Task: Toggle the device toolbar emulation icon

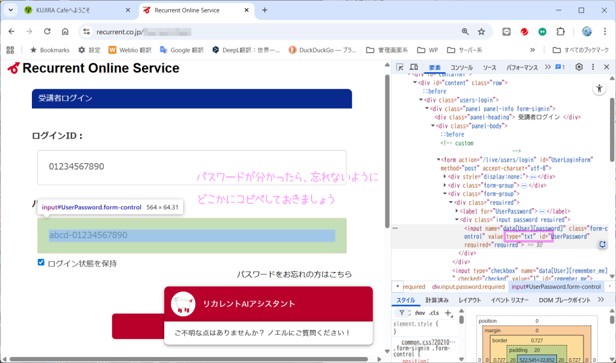Action: click(x=414, y=67)
